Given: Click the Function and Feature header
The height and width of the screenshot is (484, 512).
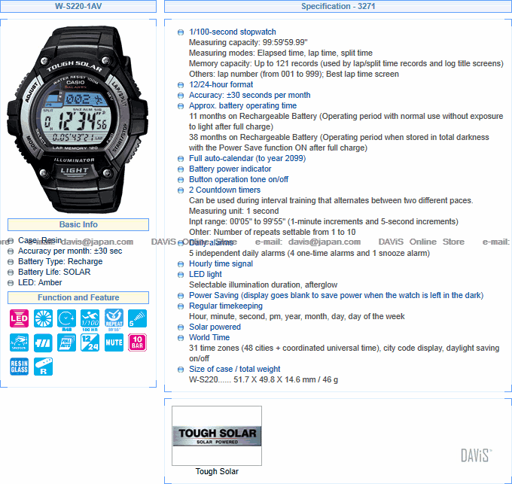Looking at the screenshot, I should click(x=78, y=297).
